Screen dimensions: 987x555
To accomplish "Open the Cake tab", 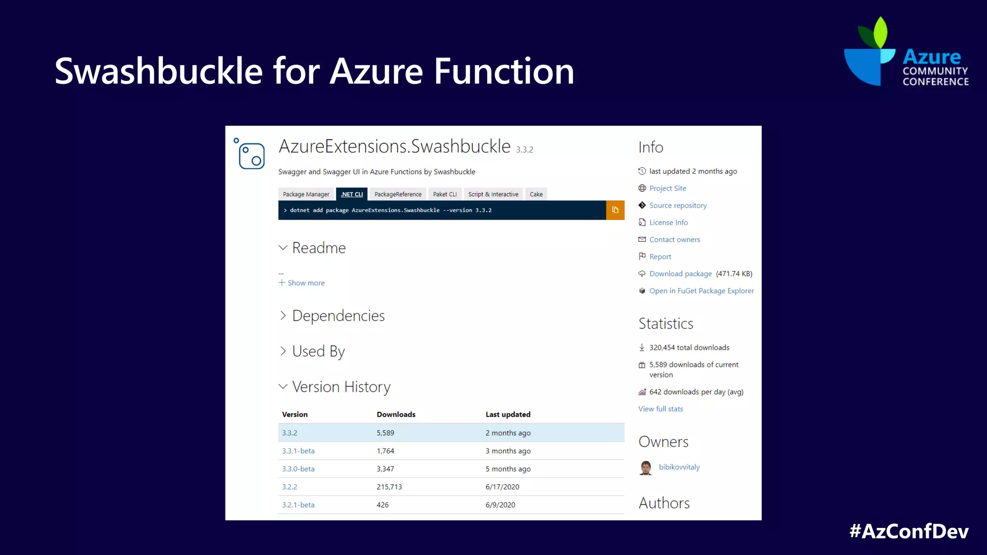I will tap(536, 194).
